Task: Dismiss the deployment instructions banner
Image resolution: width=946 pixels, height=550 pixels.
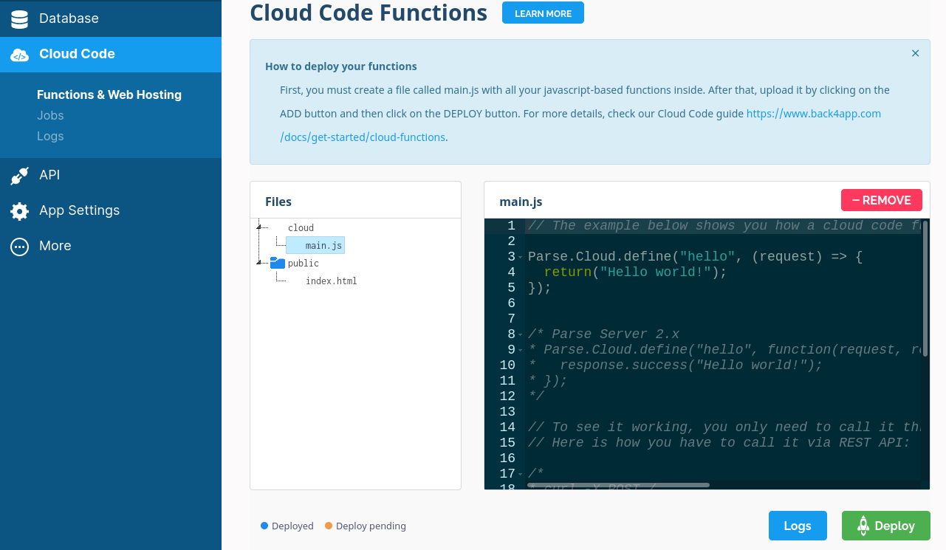Action: (x=915, y=53)
